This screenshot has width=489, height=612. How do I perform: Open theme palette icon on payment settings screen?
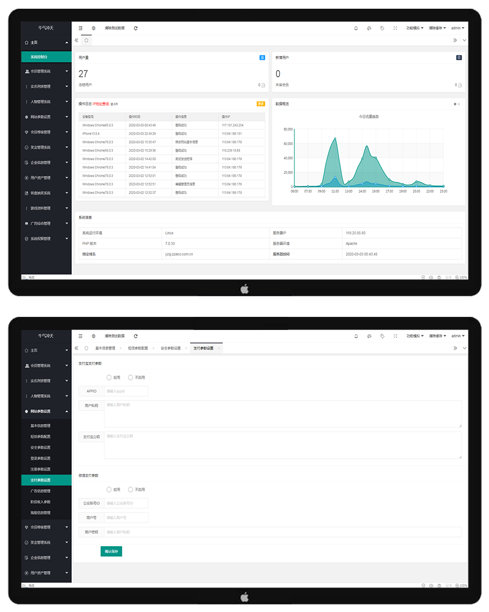369,336
